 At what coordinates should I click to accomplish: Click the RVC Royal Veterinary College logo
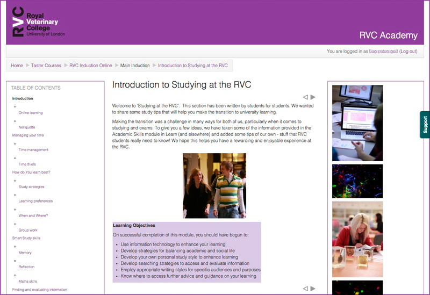39,22
